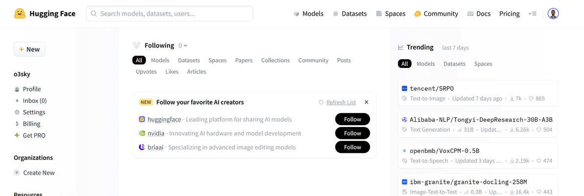The width and height of the screenshot is (584, 196).
Task: Select Upvotes filter in Following feed
Action: pos(146,71)
